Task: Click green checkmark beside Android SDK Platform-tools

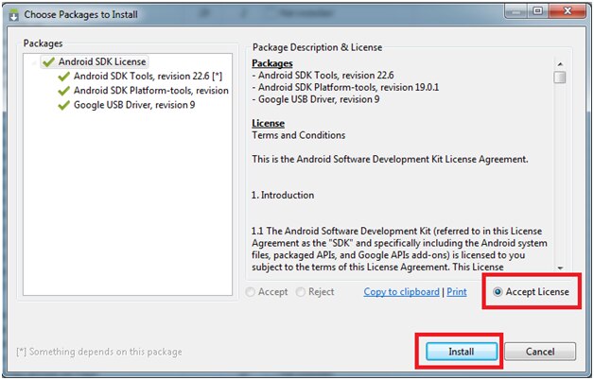Action: pyautogui.click(x=63, y=91)
